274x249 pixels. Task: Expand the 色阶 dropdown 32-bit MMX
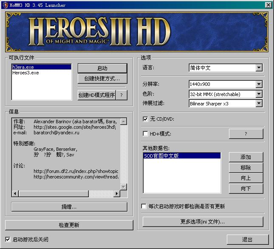point(259,94)
